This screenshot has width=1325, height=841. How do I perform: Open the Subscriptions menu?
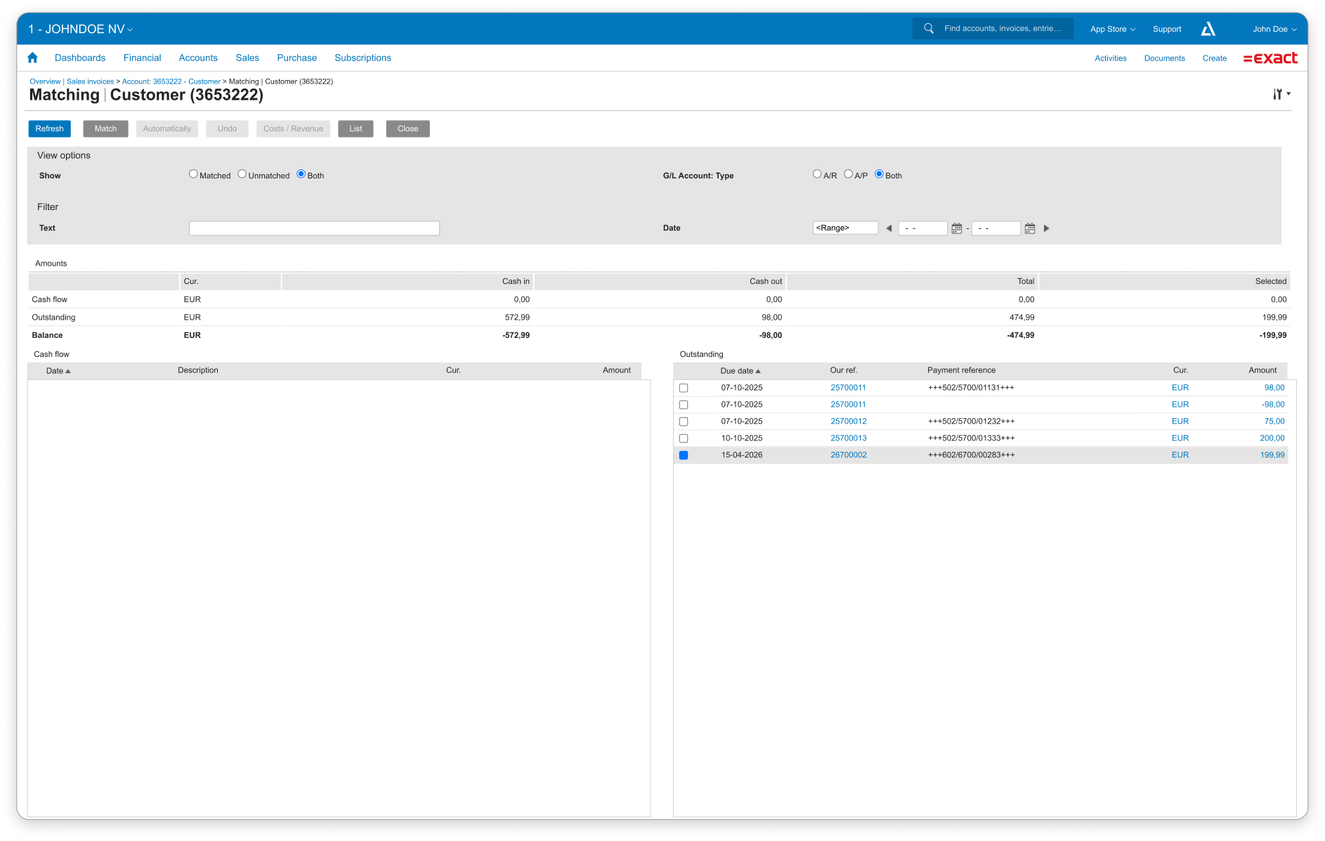tap(363, 58)
